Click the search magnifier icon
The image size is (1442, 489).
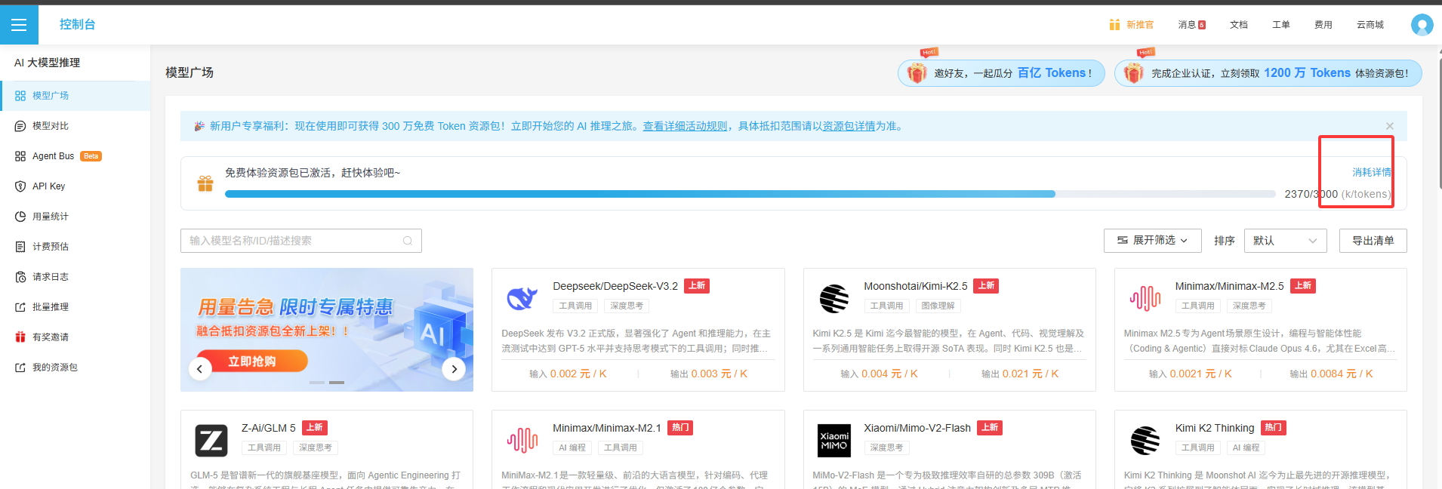(408, 241)
